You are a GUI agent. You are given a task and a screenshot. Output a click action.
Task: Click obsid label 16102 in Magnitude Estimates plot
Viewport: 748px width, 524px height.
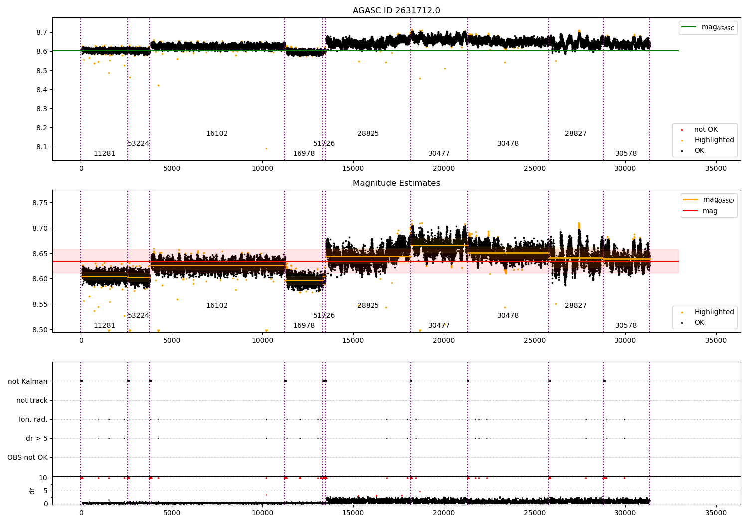click(x=217, y=306)
